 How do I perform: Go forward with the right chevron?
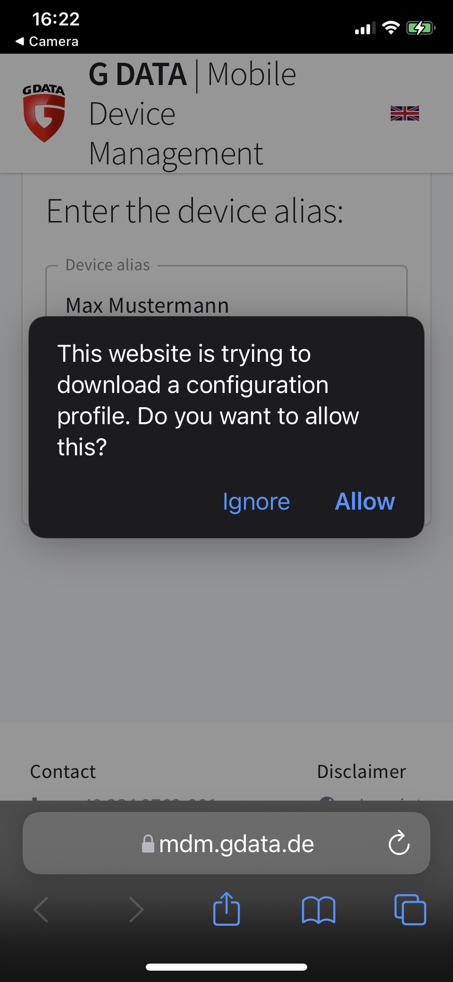click(x=136, y=909)
